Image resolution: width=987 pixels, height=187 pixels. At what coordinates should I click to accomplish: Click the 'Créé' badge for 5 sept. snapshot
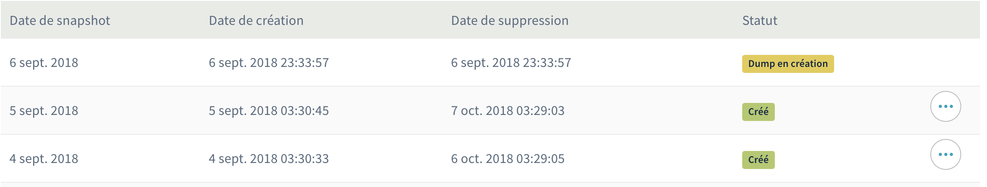(x=758, y=112)
